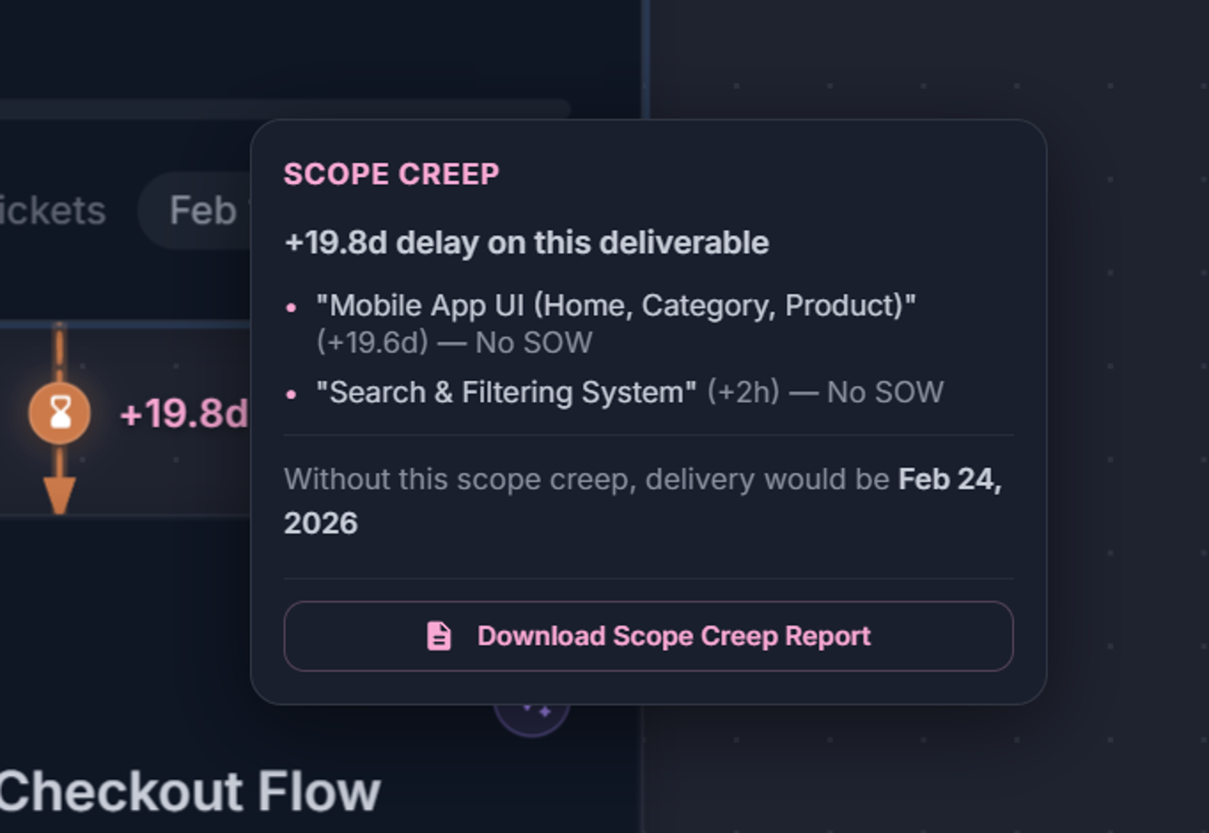The image size is (1209, 833).
Task: Click the pink bullet beside Mobile App UI
Action: (292, 307)
